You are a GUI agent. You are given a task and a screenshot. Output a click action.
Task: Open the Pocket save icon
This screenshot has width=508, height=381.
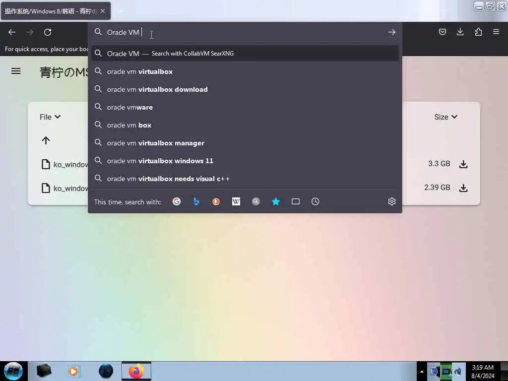click(442, 32)
